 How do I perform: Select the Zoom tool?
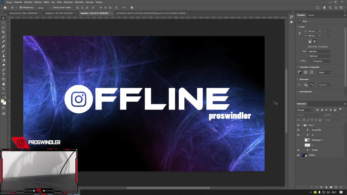coord(4,89)
